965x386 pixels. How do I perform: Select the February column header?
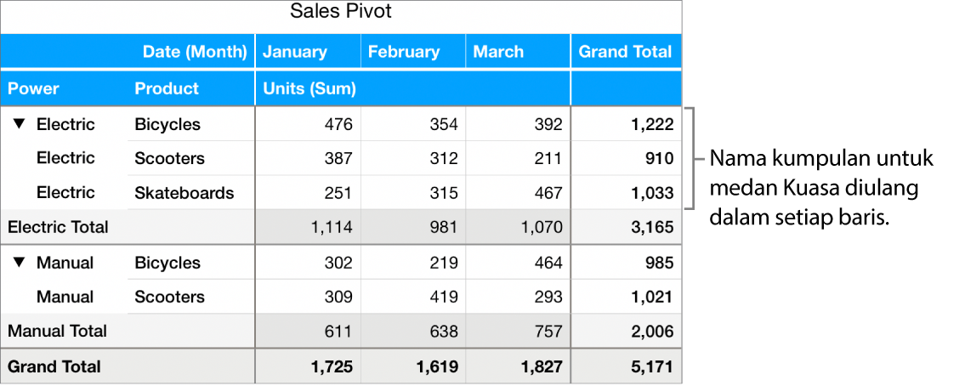point(404,52)
